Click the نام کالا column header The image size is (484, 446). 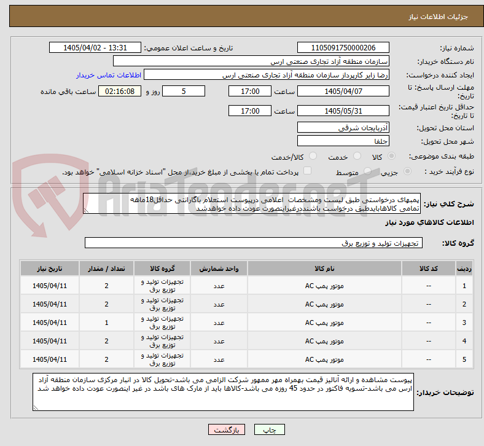[x=324, y=268]
